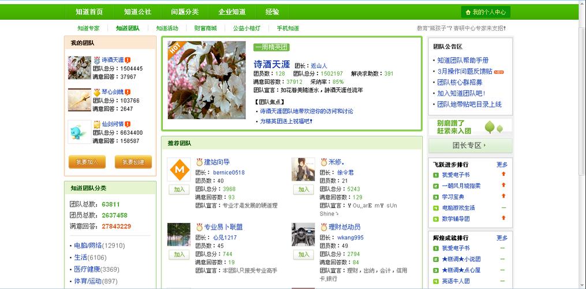This screenshot has width=586, height=289.
Task: Open 知道团队帮助手册 announcement
Action: [x=463, y=60]
